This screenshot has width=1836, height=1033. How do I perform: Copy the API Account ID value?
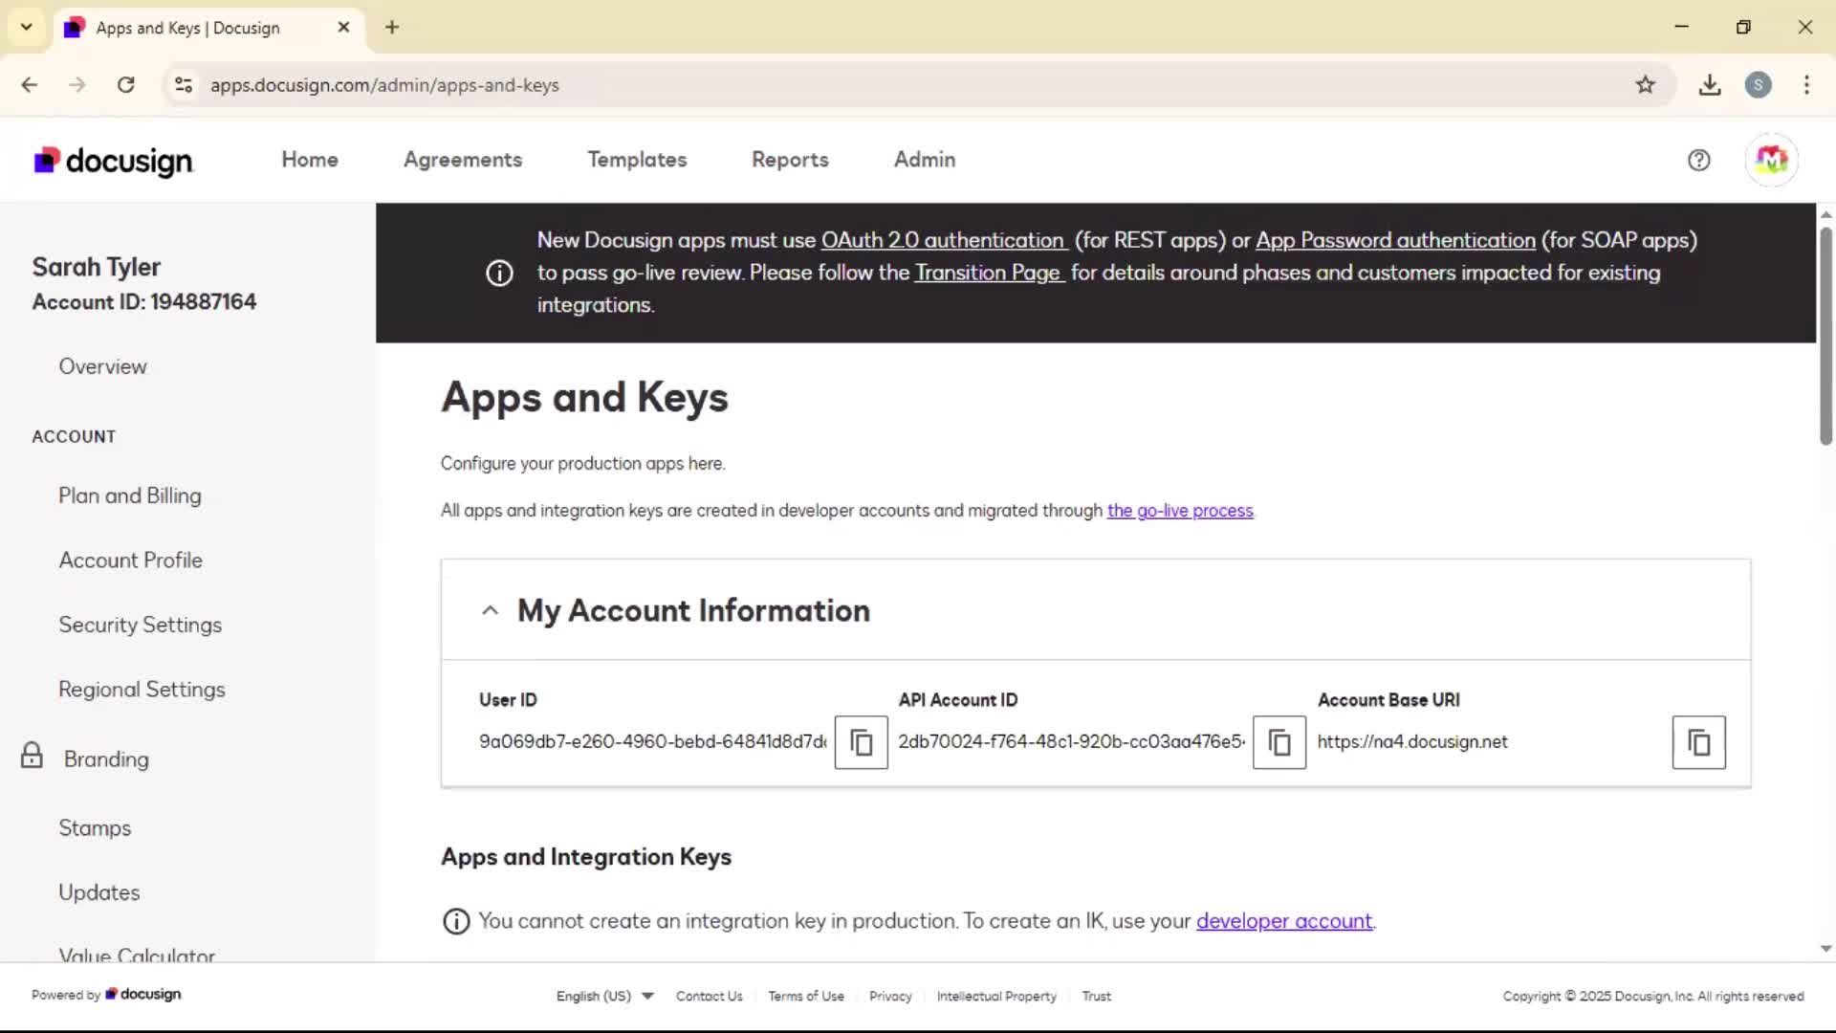(1279, 742)
